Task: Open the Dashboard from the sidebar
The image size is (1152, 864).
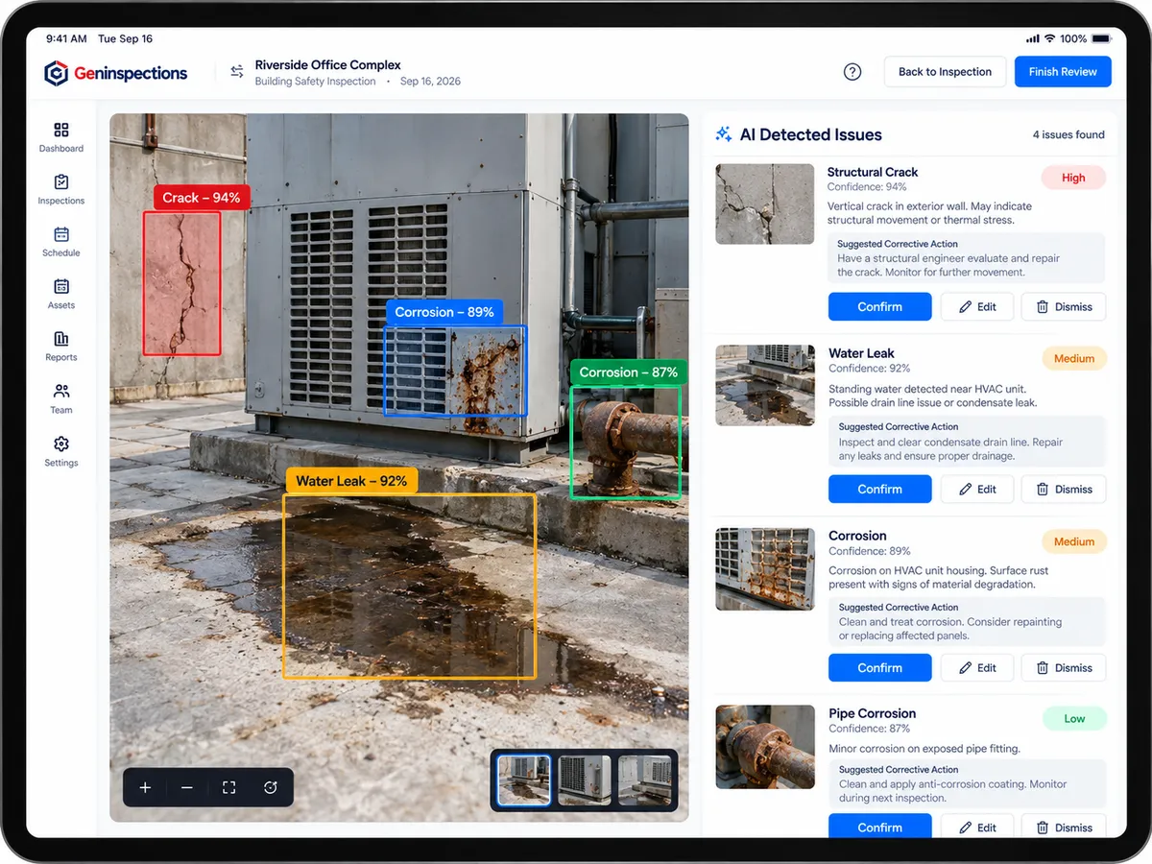Action: [x=61, y=136]
